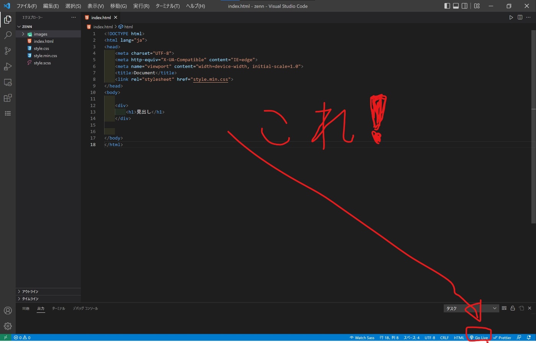This screenshot has height=343, width=536.
Task: Open the ターミナル(T) menu
Action: tap(167, 6)
